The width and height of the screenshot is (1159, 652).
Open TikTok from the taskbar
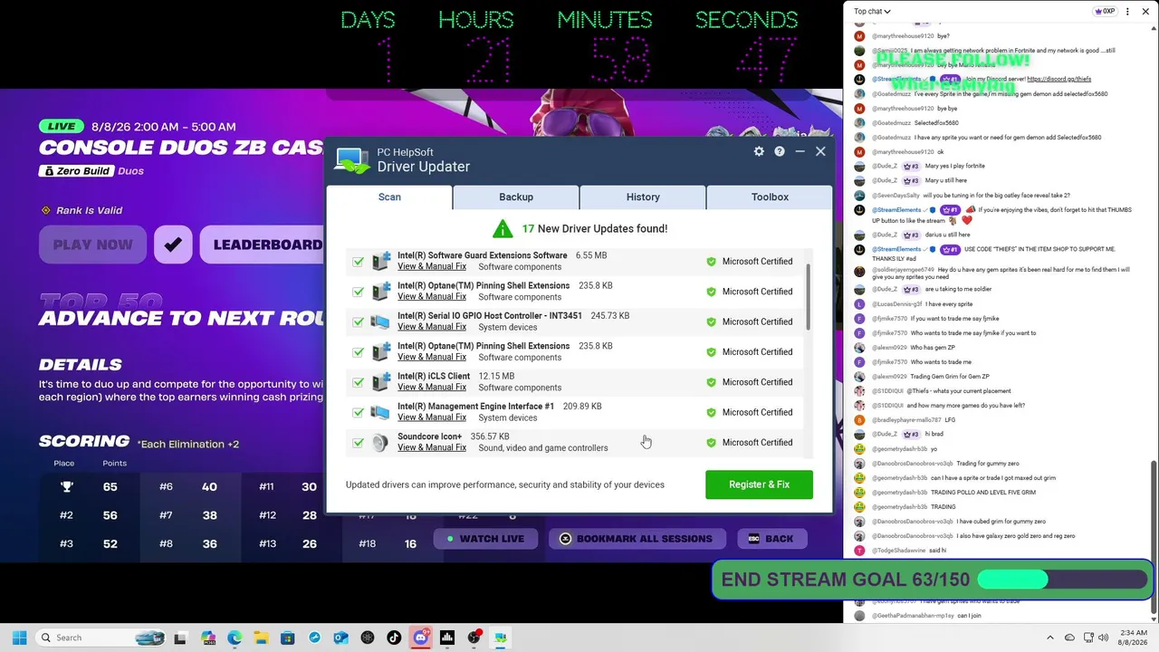click(394, 638)
